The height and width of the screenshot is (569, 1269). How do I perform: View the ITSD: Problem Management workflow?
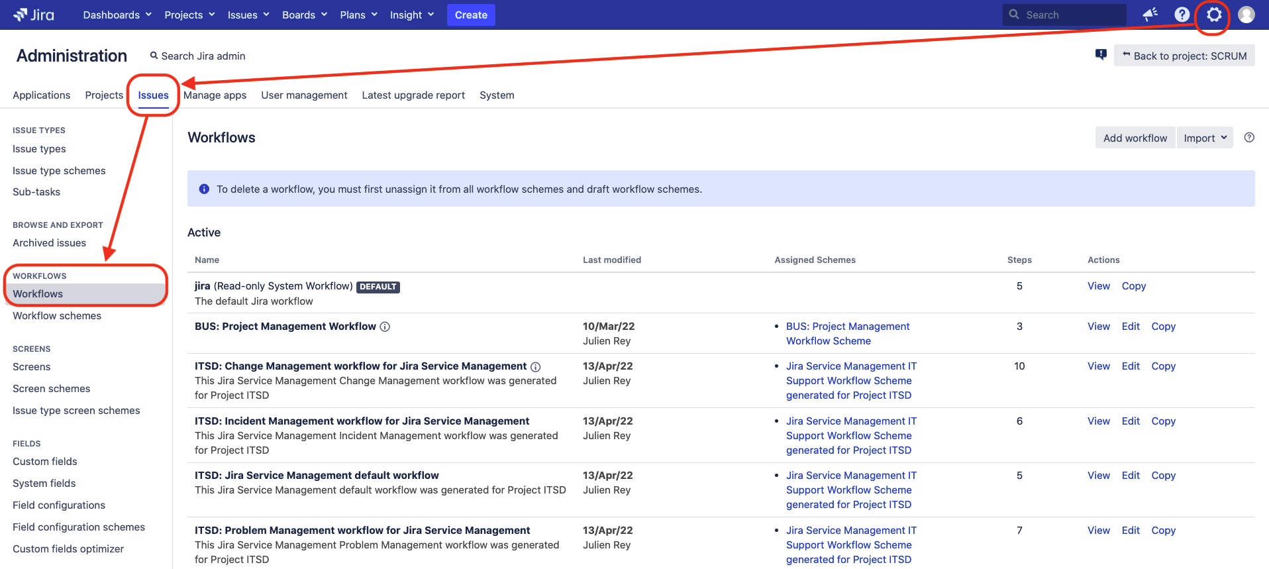point(1099,531)
